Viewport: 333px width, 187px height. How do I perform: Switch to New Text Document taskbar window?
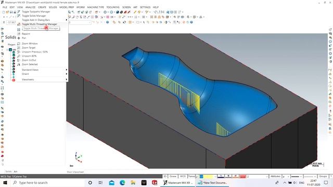[212, 182]
